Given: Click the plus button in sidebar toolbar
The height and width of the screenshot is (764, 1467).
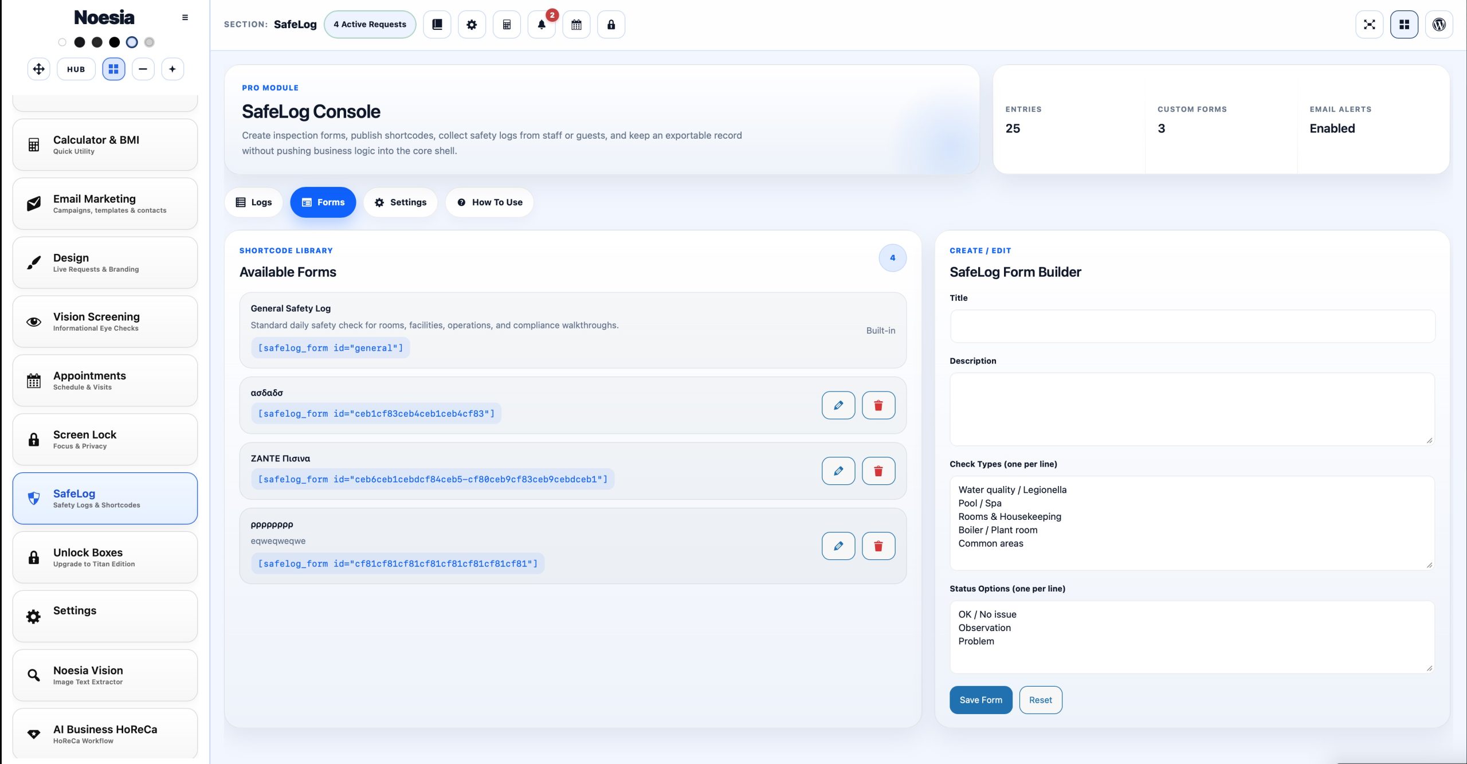Looking at the screenshot, I should (x=172, y=69).
